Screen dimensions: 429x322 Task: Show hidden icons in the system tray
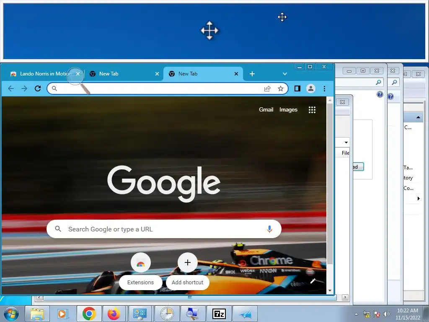coord(356,314)
